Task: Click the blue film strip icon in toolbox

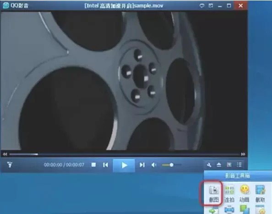Action: coord(229,210)
